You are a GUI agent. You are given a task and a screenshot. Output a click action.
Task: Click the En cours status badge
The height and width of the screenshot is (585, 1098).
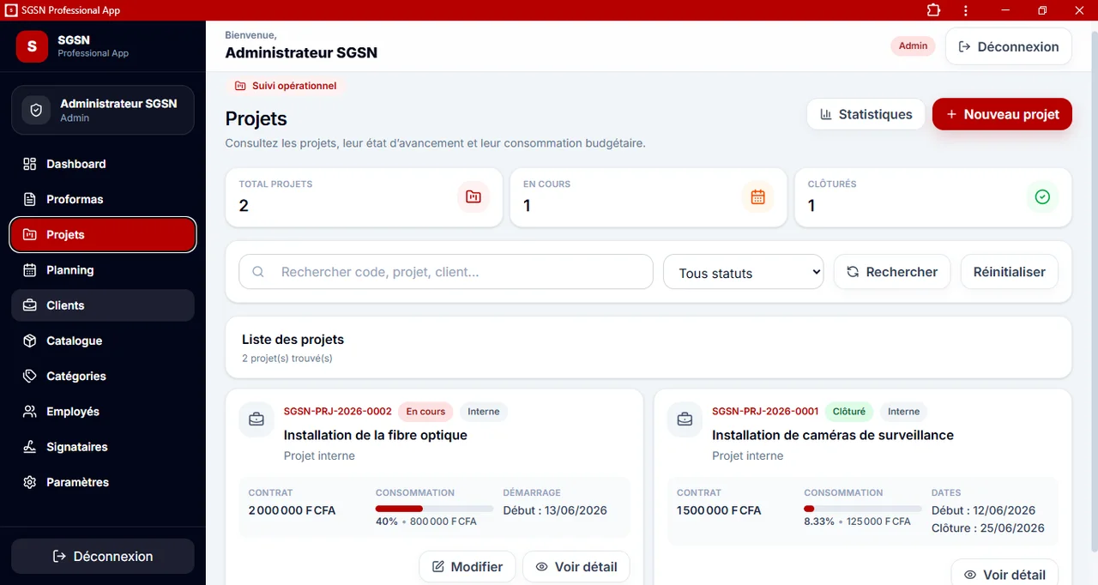[425, 412]
